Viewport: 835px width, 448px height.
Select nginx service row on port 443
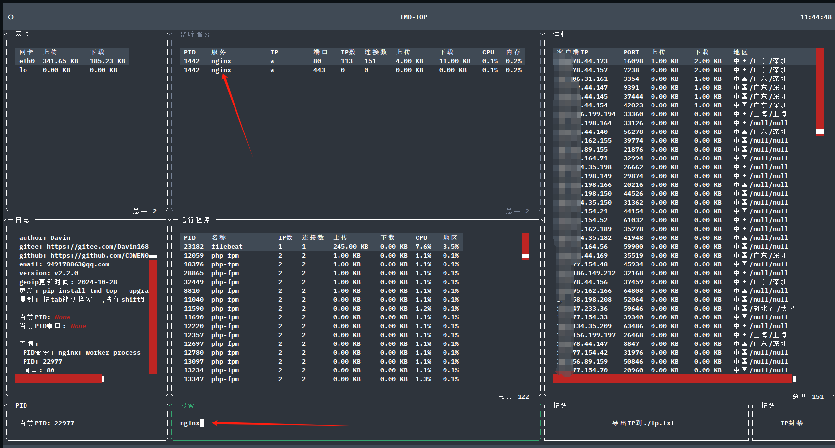click(353, 70)
